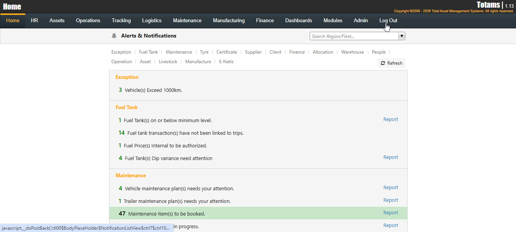Expand the Search Region/Fleet dropdown arrow
The height and width of the screenshot is (232, 516).
click(402, 36)
